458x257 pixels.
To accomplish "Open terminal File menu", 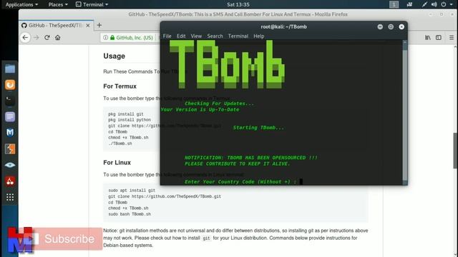I will coord(167,36).
